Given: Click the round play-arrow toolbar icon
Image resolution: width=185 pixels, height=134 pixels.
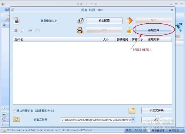Looking at the screenshot, I should (x=30, y=30).
